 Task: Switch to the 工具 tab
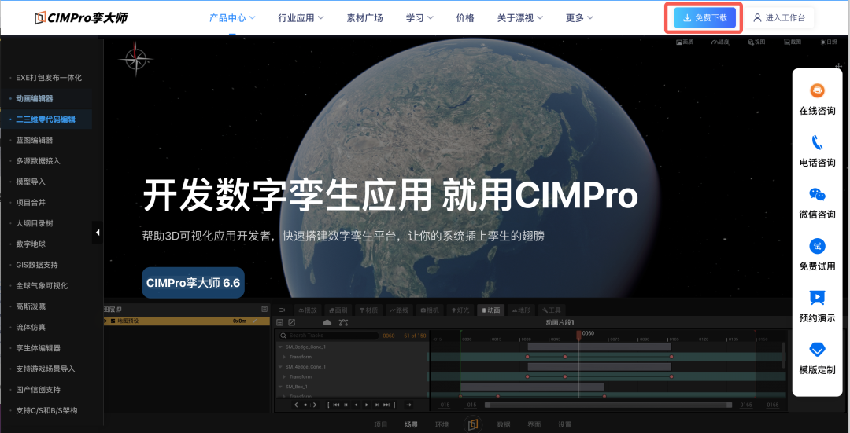tap(552, 310)
